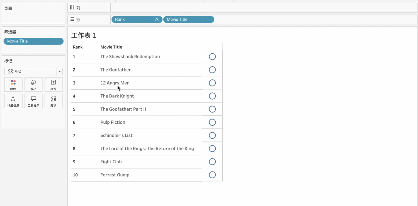Select circle mark for The Shawshank Redemption

[x=212, y=57]
